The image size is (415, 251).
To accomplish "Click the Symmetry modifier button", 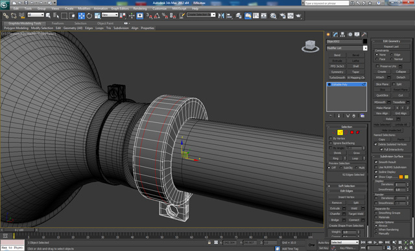I will click(x=337, y=72).
